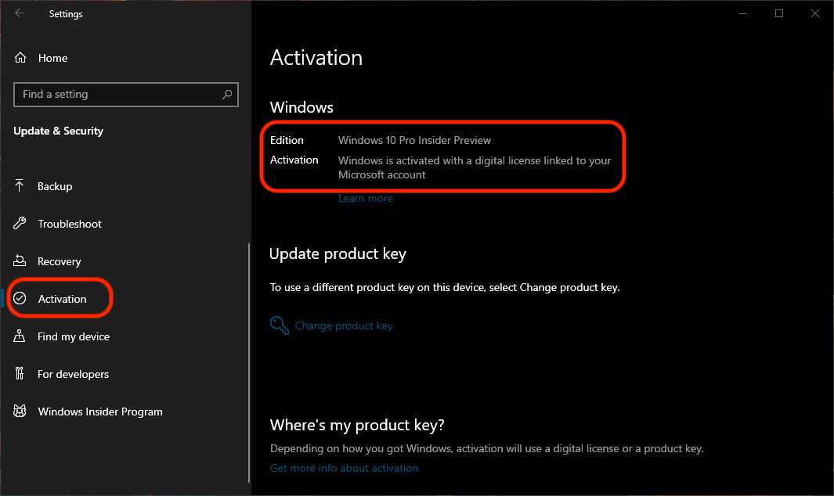Click the Recovery icon in sidebar

[21, 261]
